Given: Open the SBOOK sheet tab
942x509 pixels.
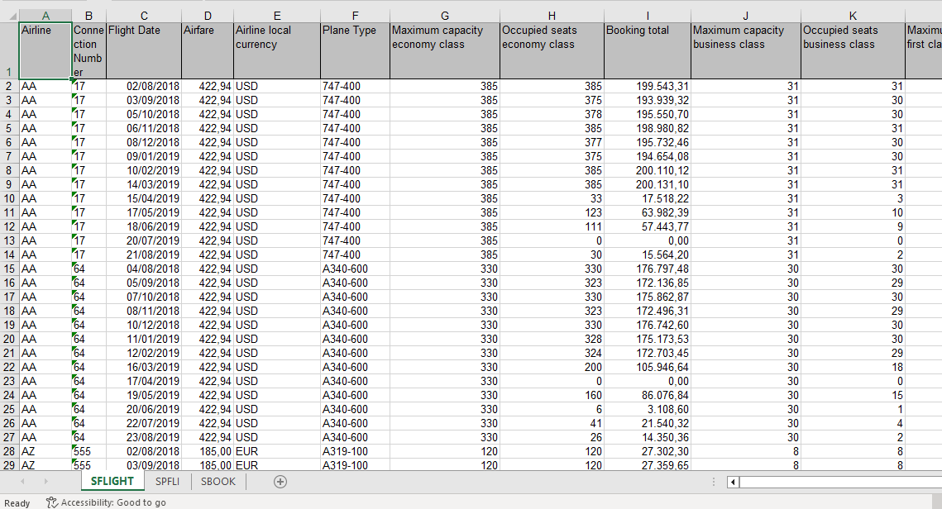Looking at the screenshot, I should point(218,482).
